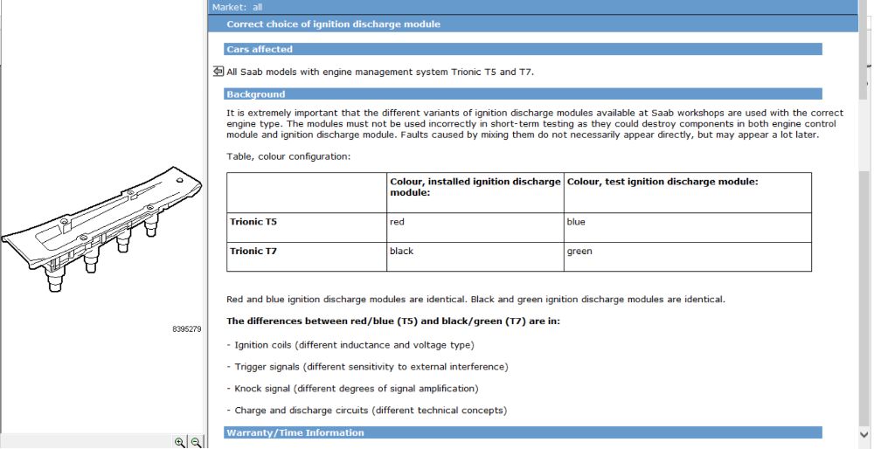Click the Colour, installed ignition discharge module heading
This screenshot has width=874, height=449.
coord(475,187)
